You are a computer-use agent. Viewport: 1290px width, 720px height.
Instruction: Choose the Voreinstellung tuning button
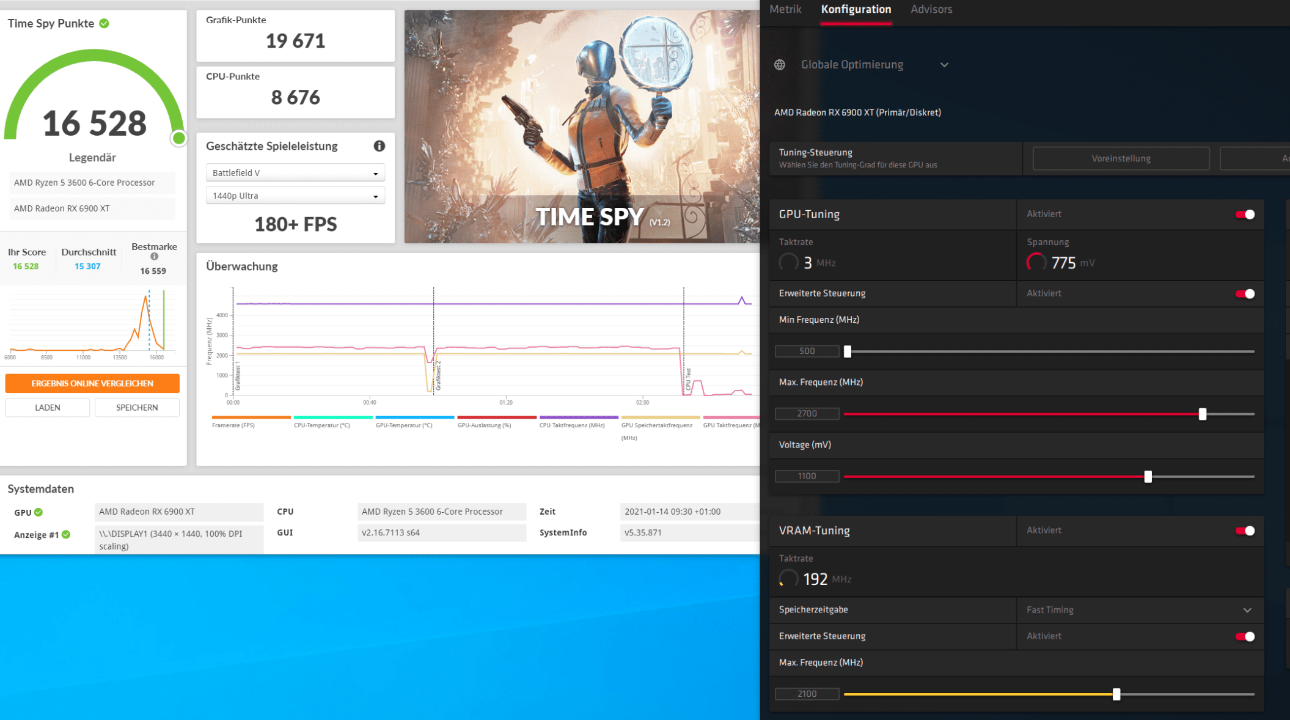point(1121,158)
